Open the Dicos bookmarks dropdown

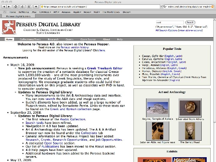click(127, 12)
